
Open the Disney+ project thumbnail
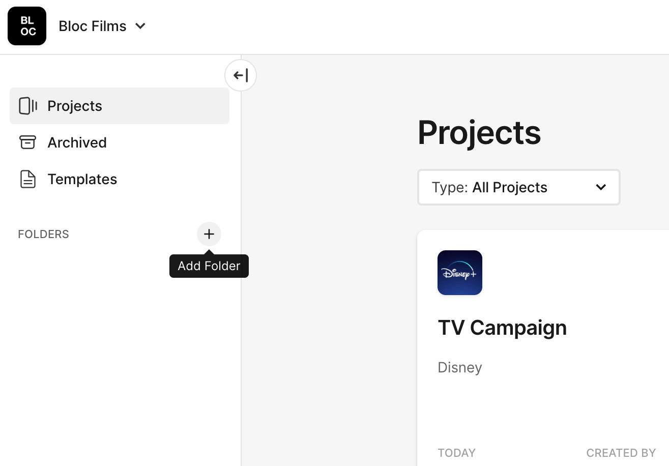pos(460,273)
